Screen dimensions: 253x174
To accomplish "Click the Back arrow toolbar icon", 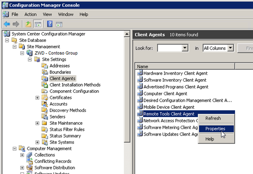I will [7, 24].
